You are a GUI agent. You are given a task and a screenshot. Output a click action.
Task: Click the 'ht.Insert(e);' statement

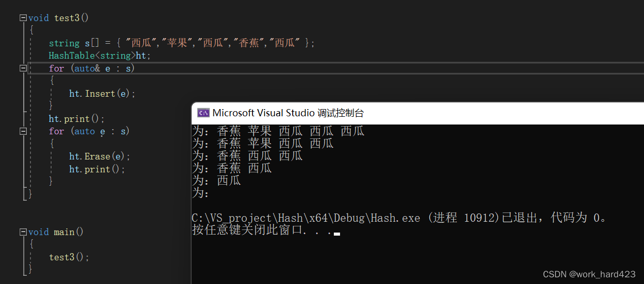coord(103,94)
